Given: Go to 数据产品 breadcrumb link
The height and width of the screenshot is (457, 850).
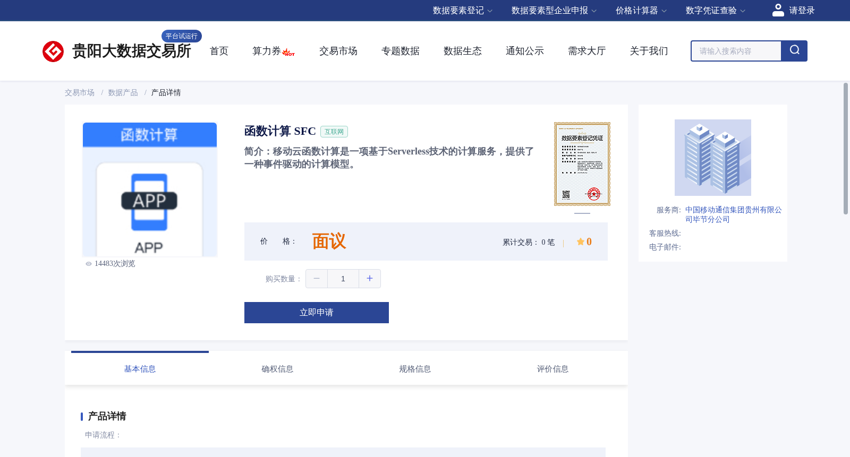Looking at the screenshot, I should (123, 93).
